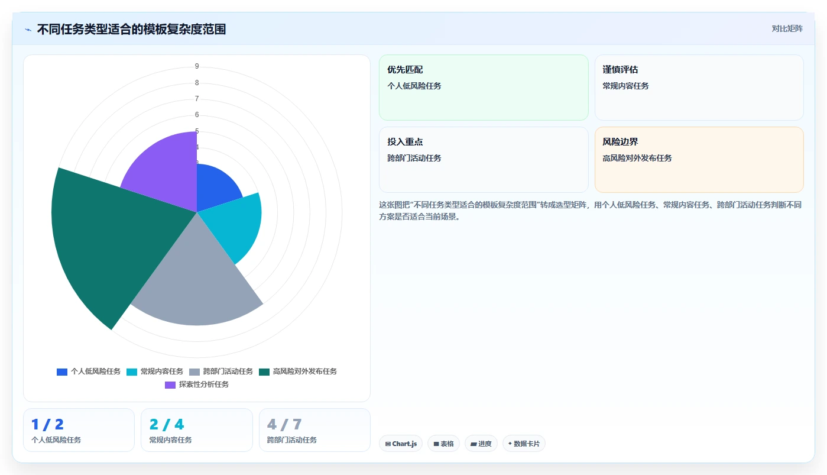
Task: Open the 谨慎评估 matrix card
Action: pyautogui.click(x=699, y=88)
